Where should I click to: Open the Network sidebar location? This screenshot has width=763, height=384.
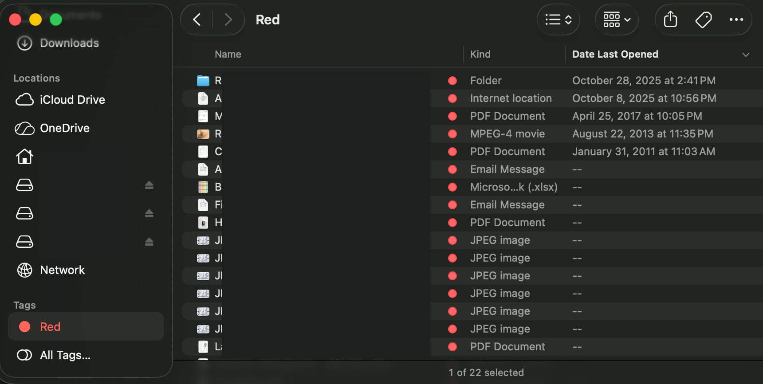tap(62, 270)
